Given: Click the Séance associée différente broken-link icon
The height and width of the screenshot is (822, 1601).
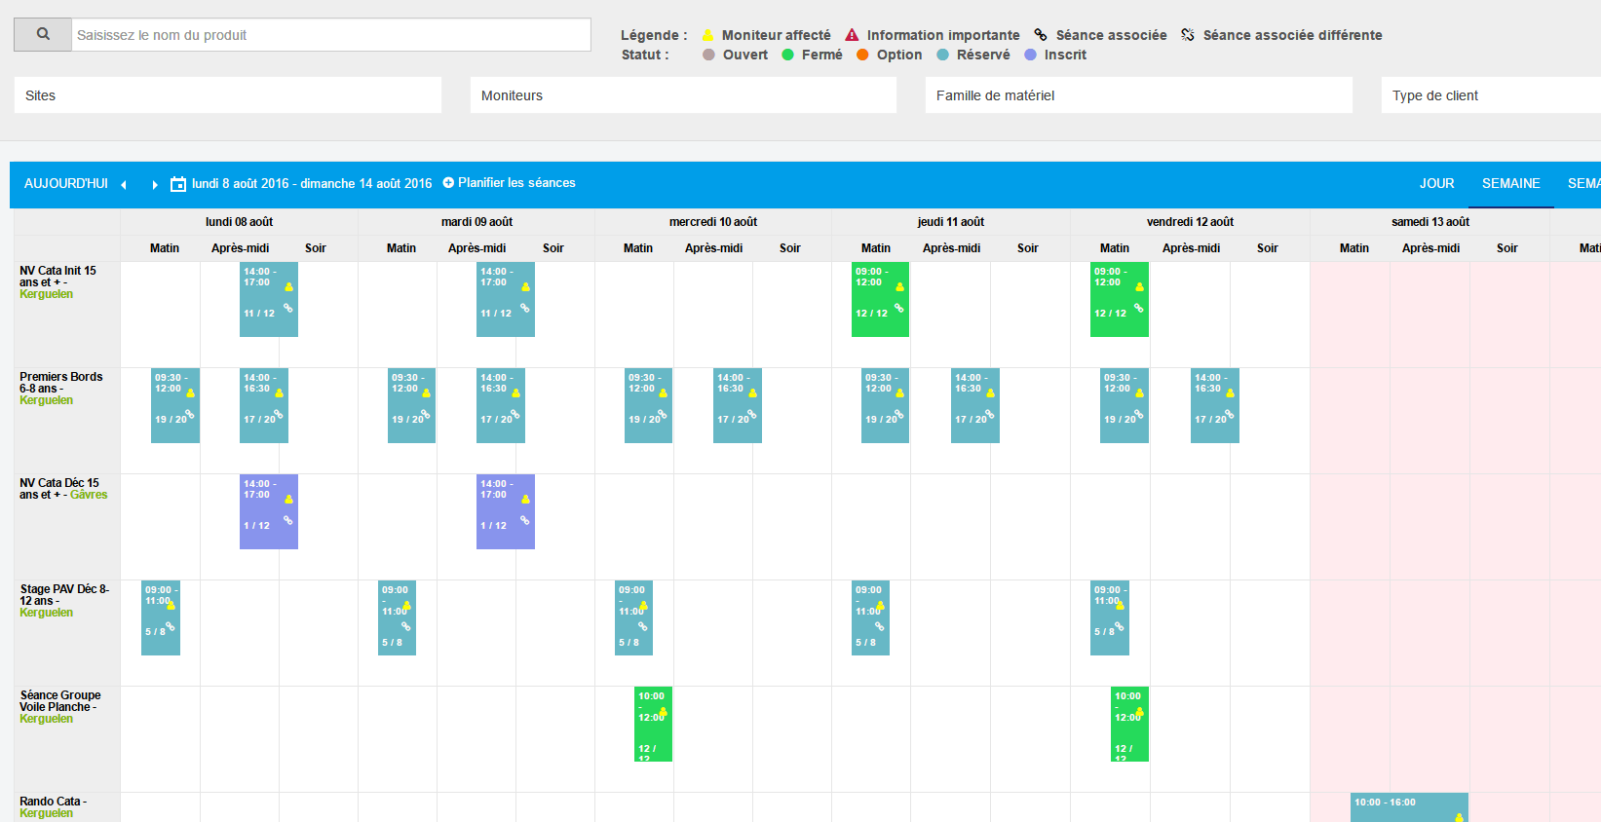Looking at the screenshot, I should click(x=1188, y=35).
